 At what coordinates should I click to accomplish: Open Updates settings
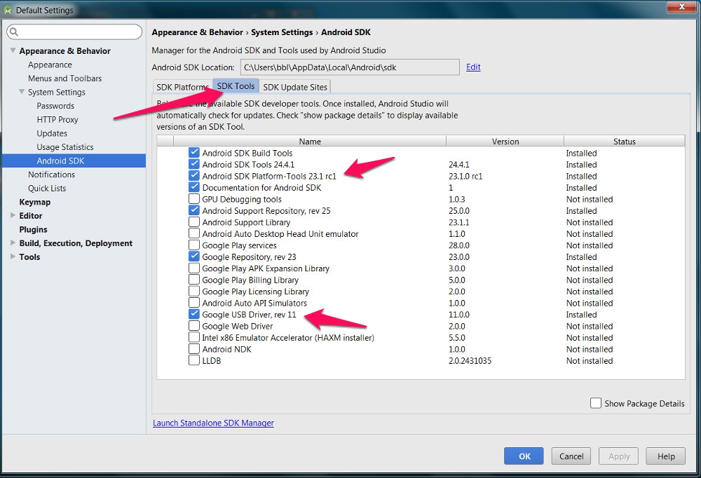coord(52,133)
